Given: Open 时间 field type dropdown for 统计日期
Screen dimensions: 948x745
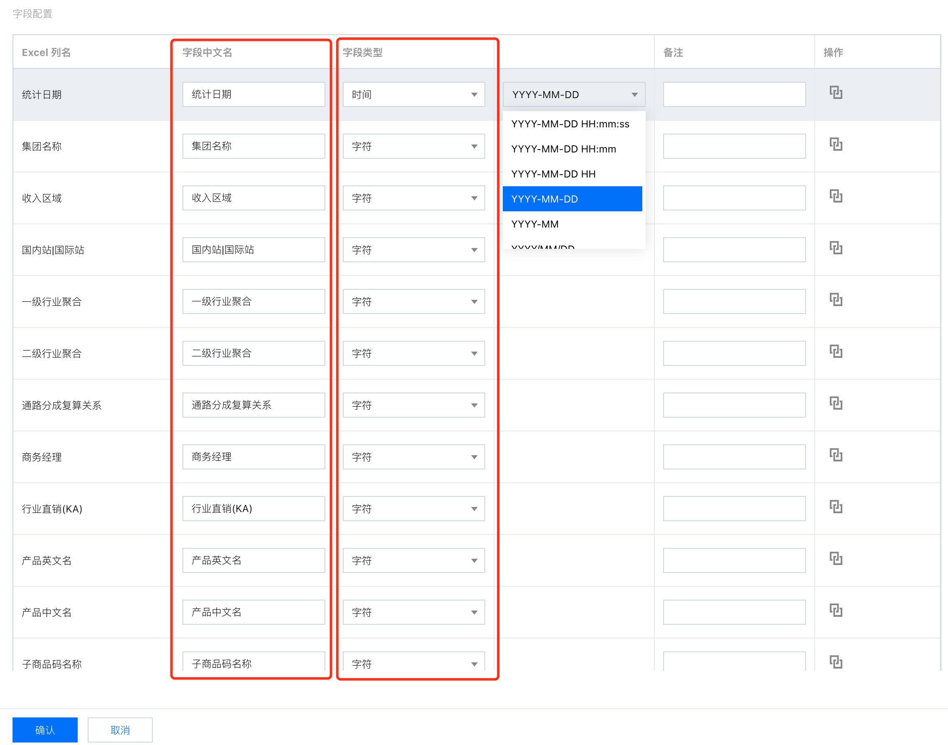Looking at the screenshot, I should (413, 95).
